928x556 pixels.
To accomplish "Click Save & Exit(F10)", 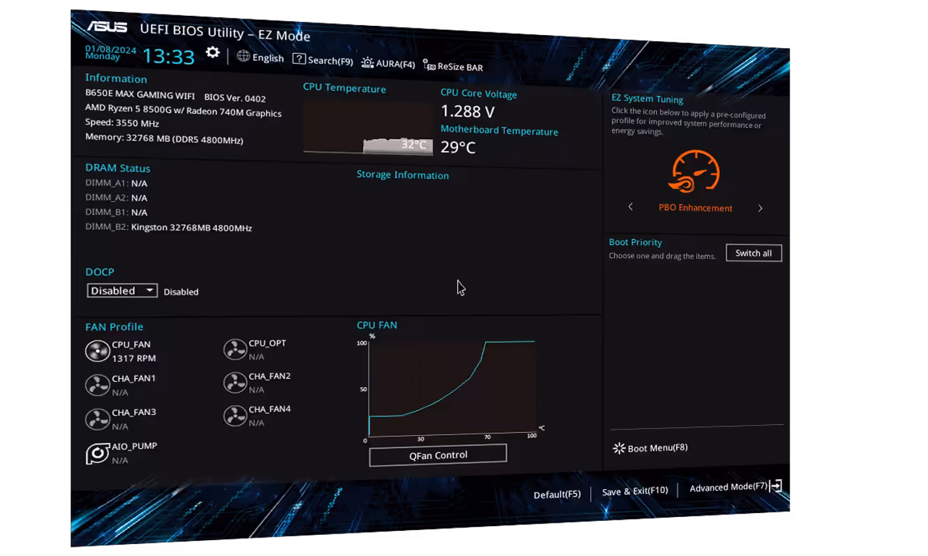I will [634, 492].
